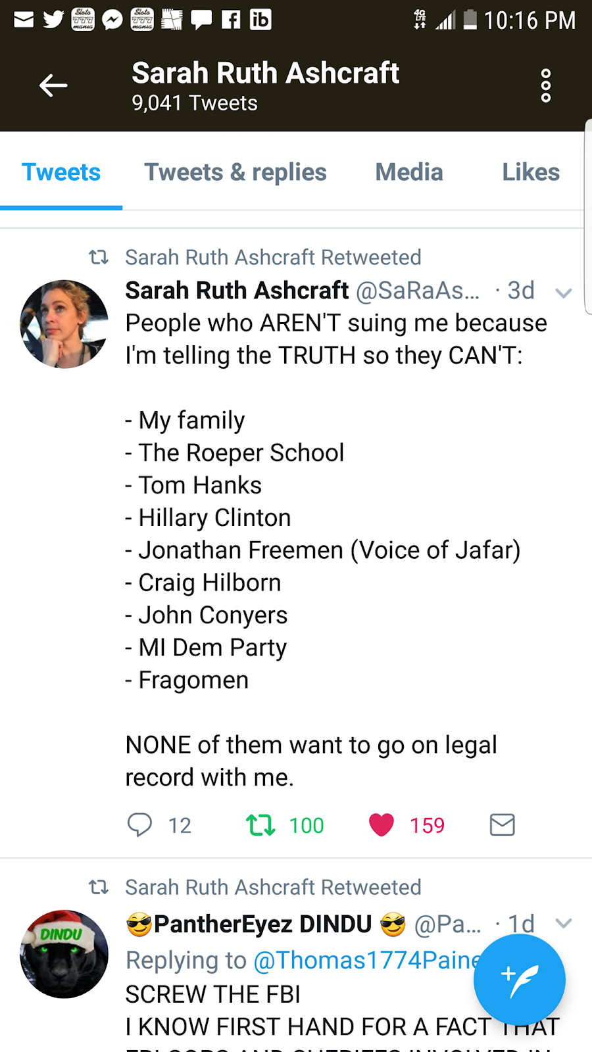Viewport: 592px width, 1052px height.
Task: Tap the Twitter notification icon in status bar
Action: coord(53,20)
